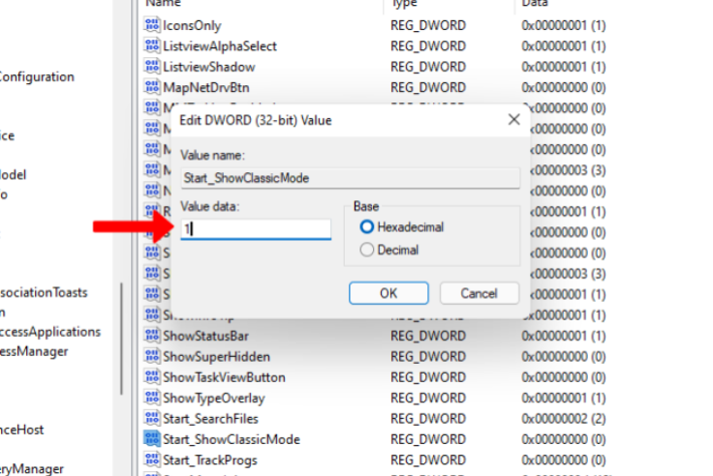Click the ListviewAlphaSelect value icon
Viewport: 713px width, 476px height.
tap(152, 45)
